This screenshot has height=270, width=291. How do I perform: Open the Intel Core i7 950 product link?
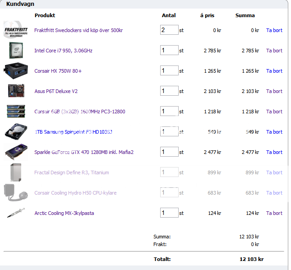pyautogui.click(x=63, y=51)
